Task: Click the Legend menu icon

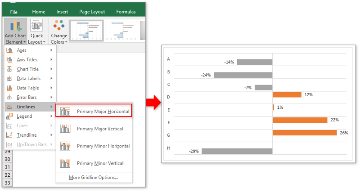Action: (x=9, y=116)
